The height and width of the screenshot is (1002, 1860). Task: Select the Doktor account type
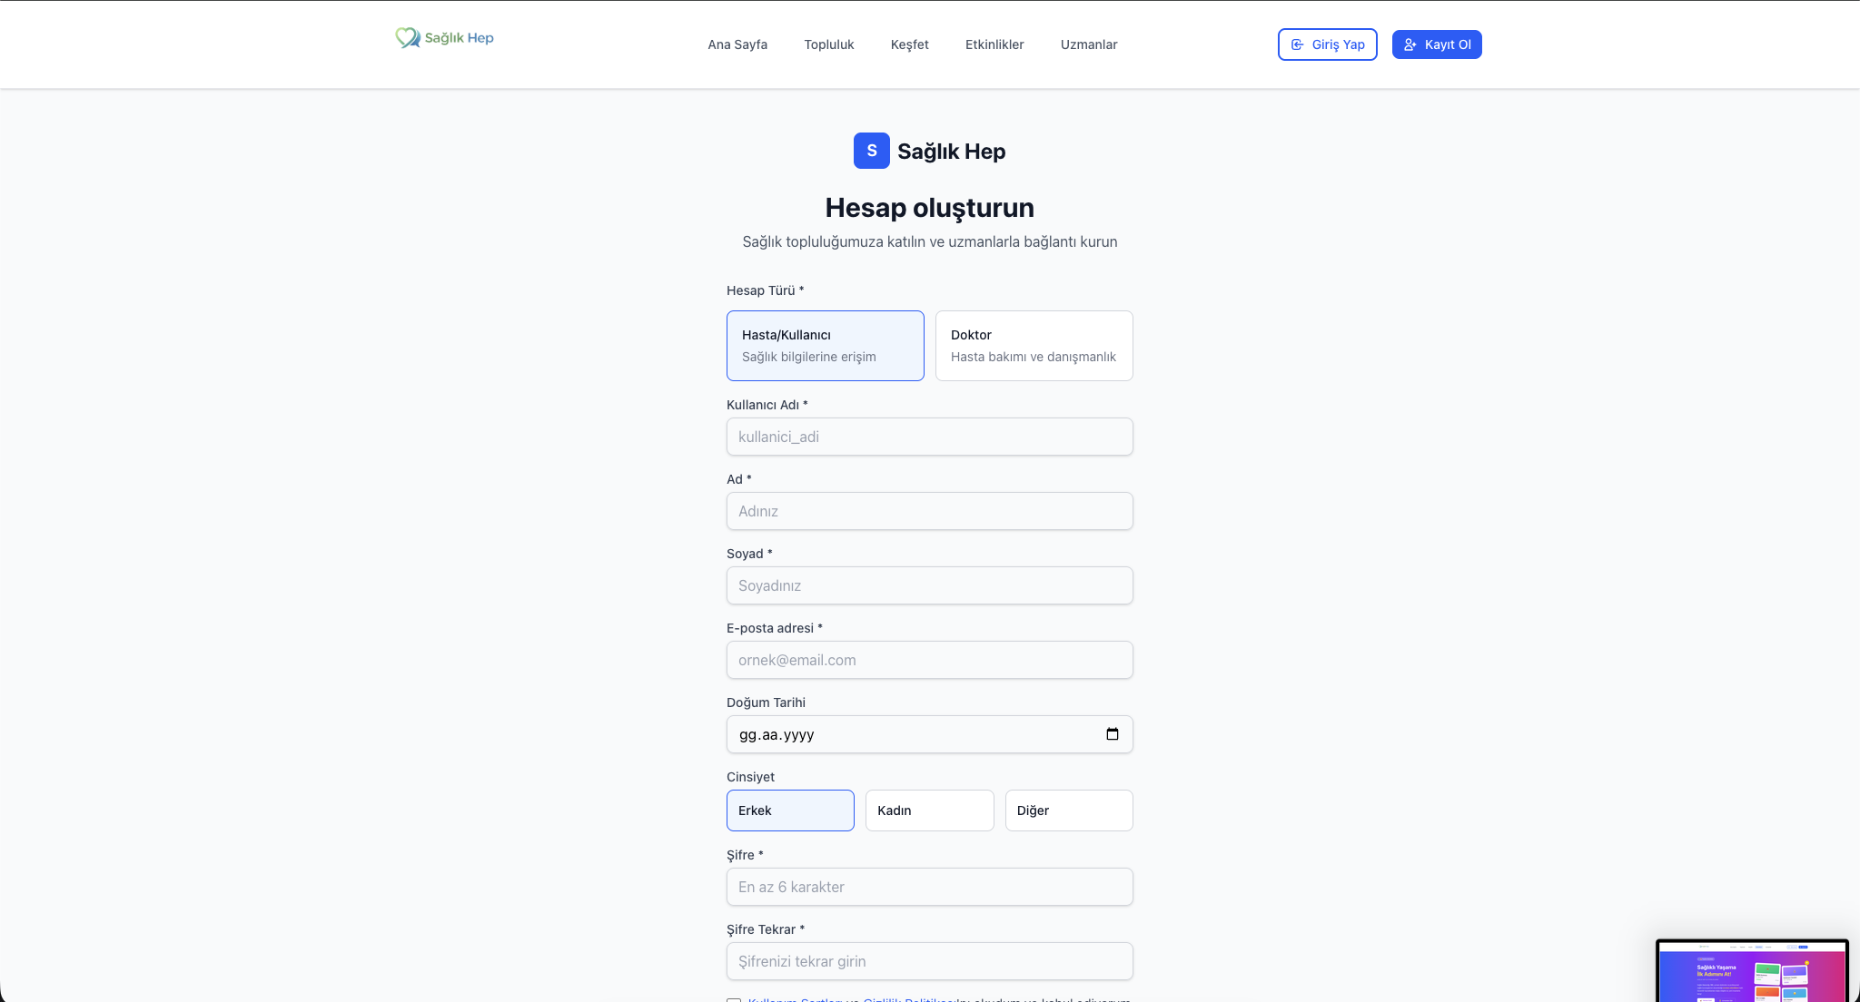tap(1034, 345)
